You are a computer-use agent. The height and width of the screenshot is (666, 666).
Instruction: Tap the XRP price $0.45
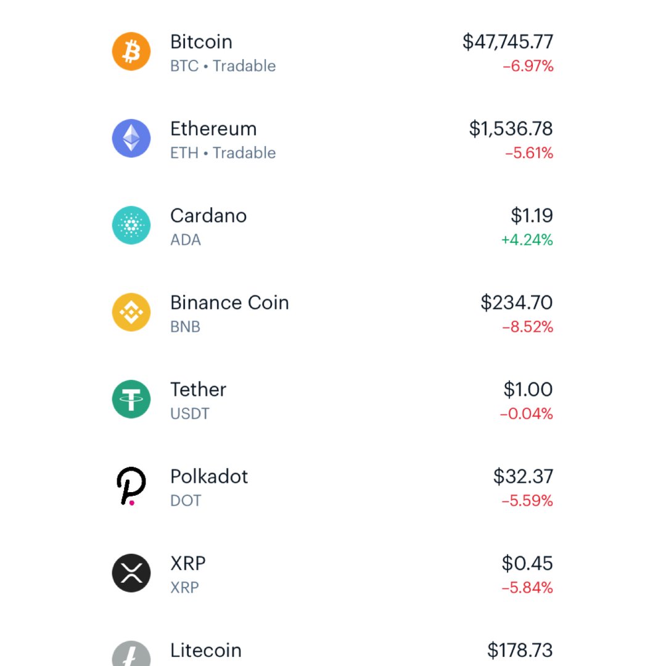527,564
